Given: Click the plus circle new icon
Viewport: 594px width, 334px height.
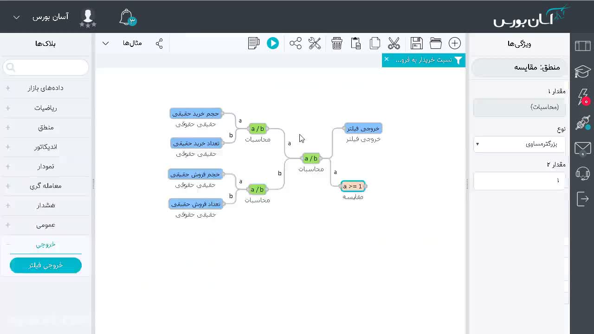Looking at the screenshot, I should click(455, 43).
